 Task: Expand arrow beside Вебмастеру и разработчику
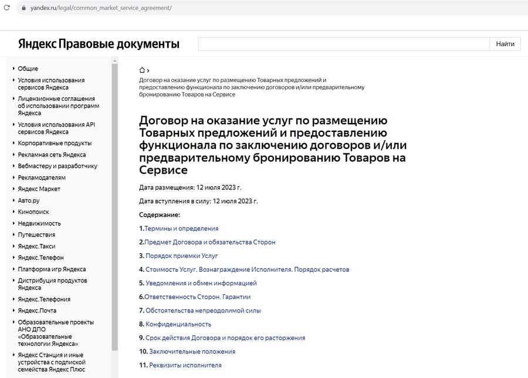tap(13, 166)
